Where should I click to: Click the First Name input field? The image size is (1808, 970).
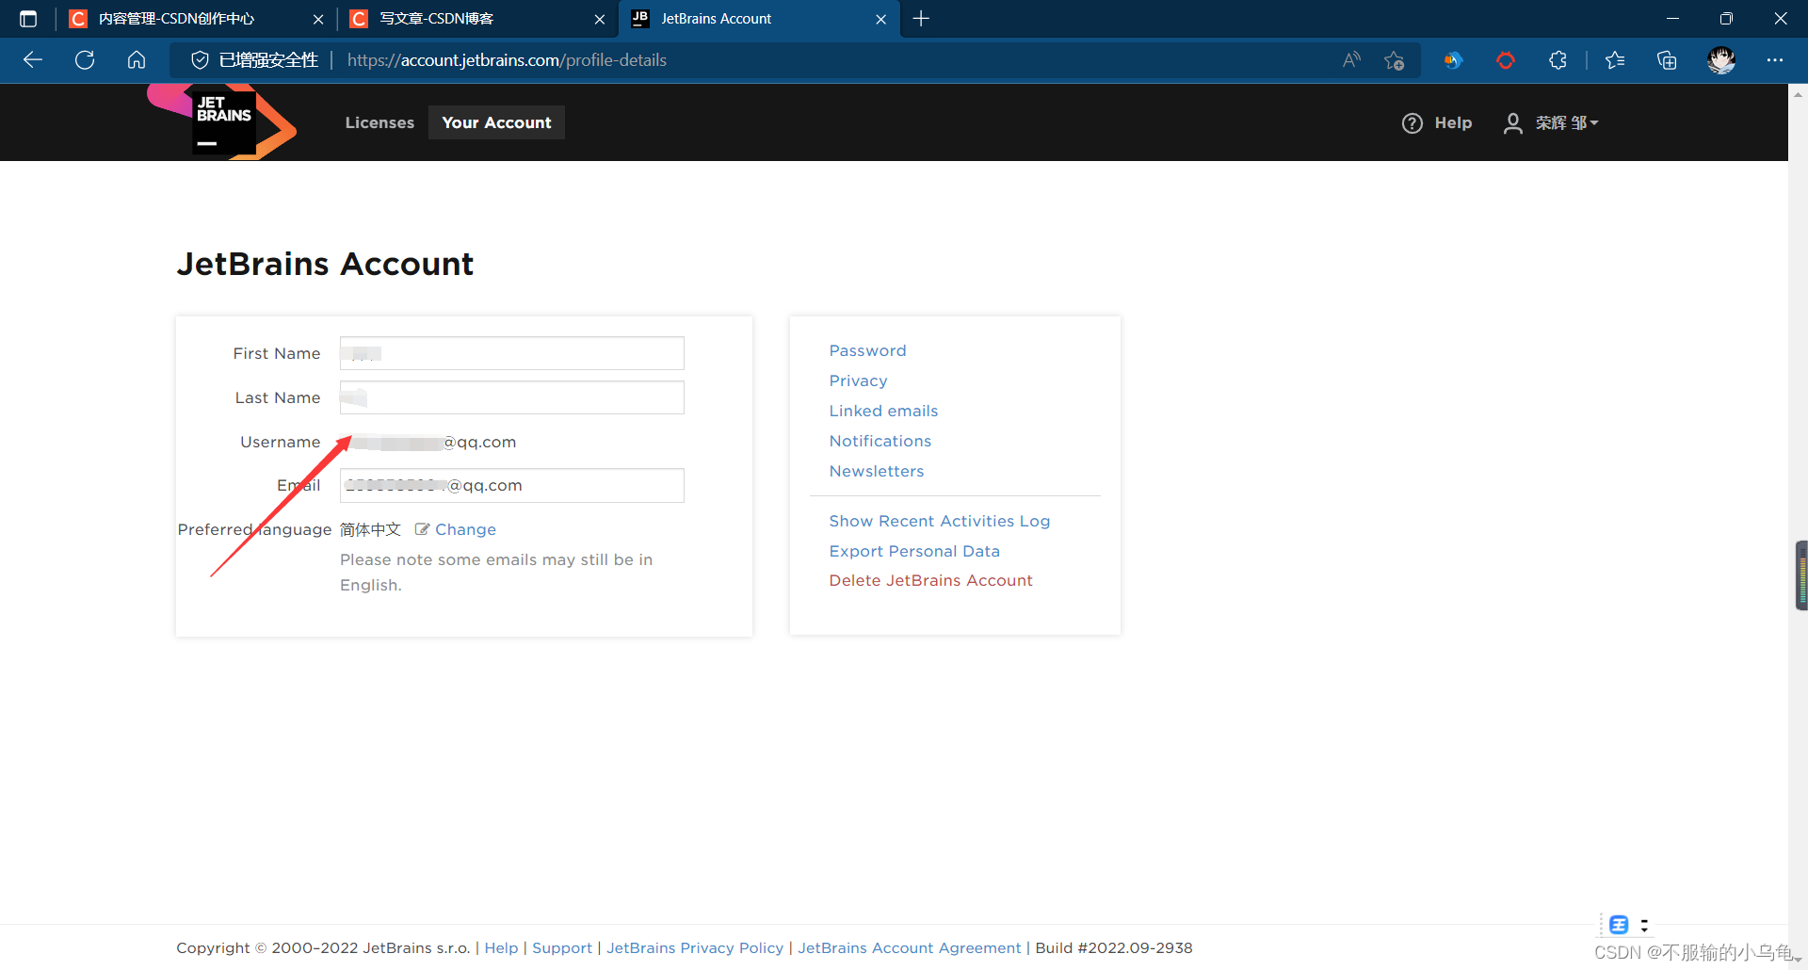[x=511, y=353]
